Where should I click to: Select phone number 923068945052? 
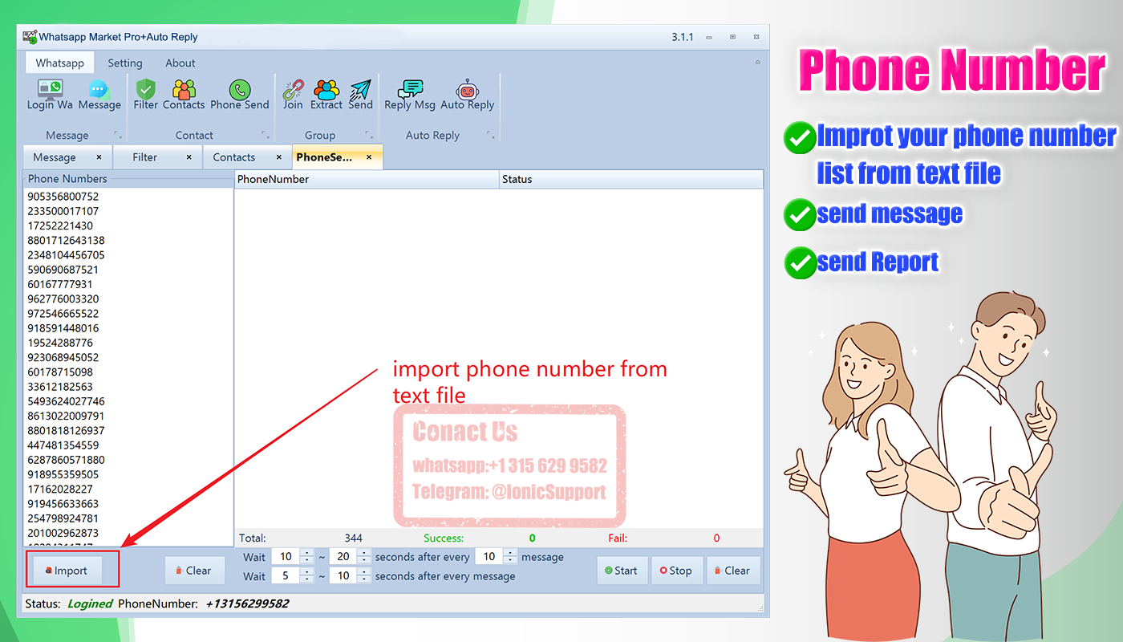pos(63,357)
